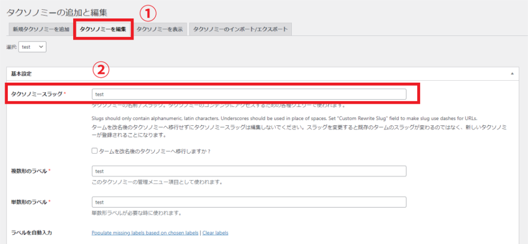Click the タクソノミースラッグ field label text
This screenshot has width=528, height=244.
[x=37, y=94]
